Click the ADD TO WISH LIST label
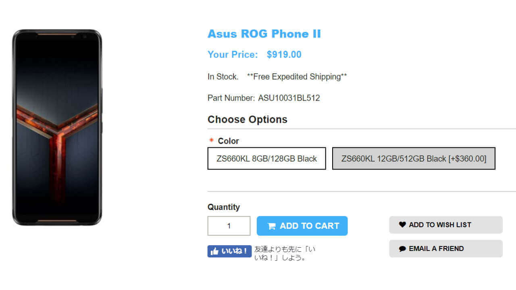Screen dimensions: 516x290 (440, 225)
